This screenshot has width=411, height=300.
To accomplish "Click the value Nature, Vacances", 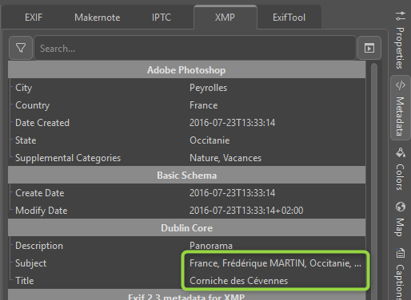I will click(x=225, y=158).
